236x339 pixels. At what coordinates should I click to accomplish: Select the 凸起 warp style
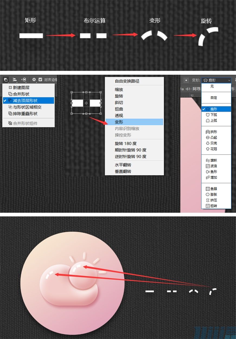pos(216,137)
